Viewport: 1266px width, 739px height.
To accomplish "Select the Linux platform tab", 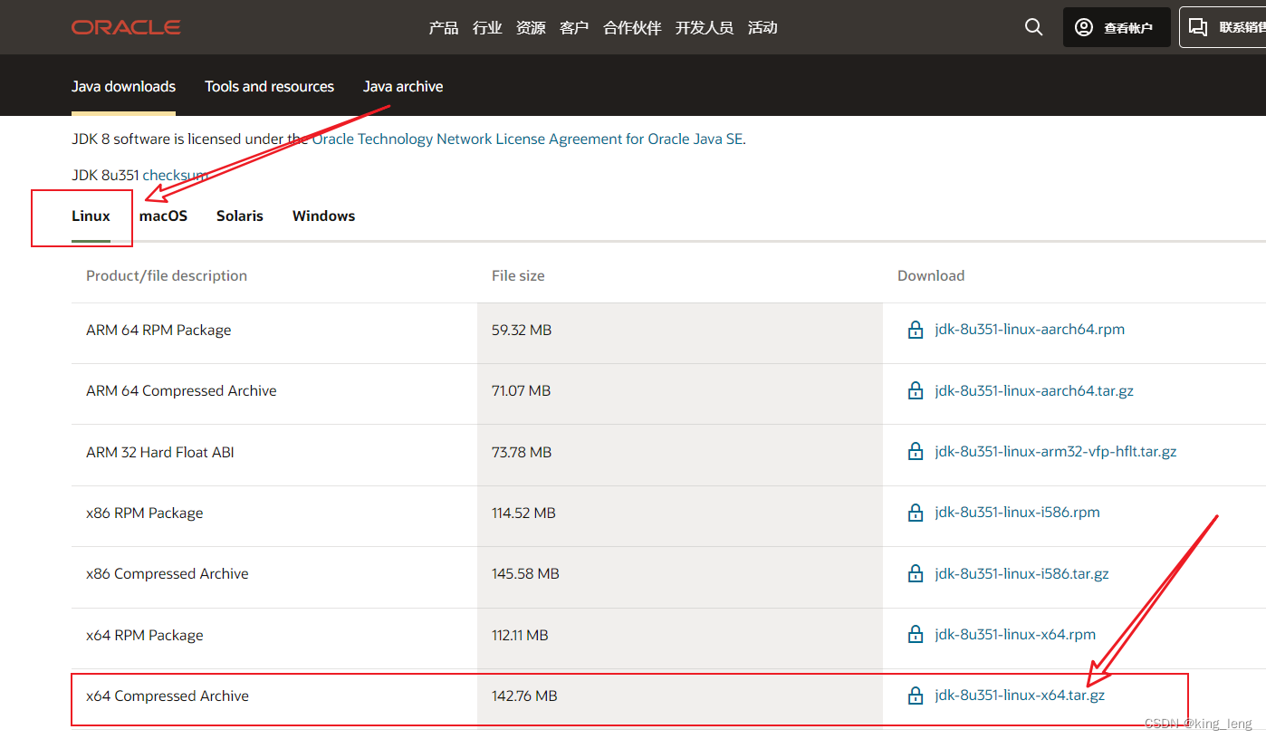I will (x=91, y=216).
